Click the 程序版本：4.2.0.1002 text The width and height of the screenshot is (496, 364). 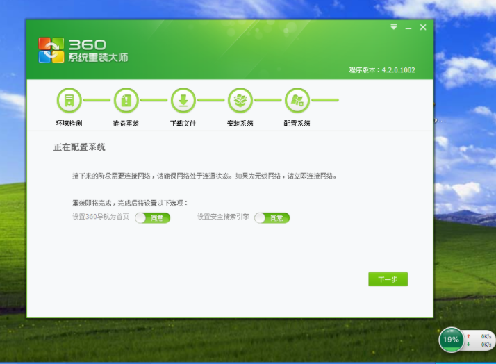tap(382, 70)
